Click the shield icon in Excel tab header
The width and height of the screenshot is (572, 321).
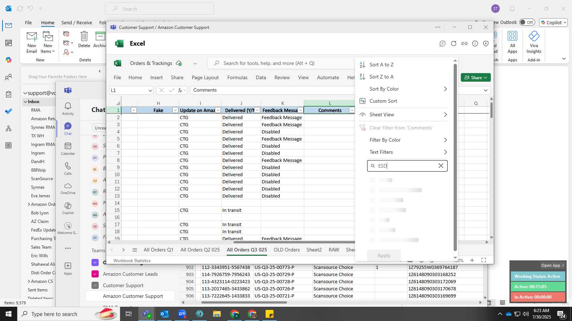point(486,44)
